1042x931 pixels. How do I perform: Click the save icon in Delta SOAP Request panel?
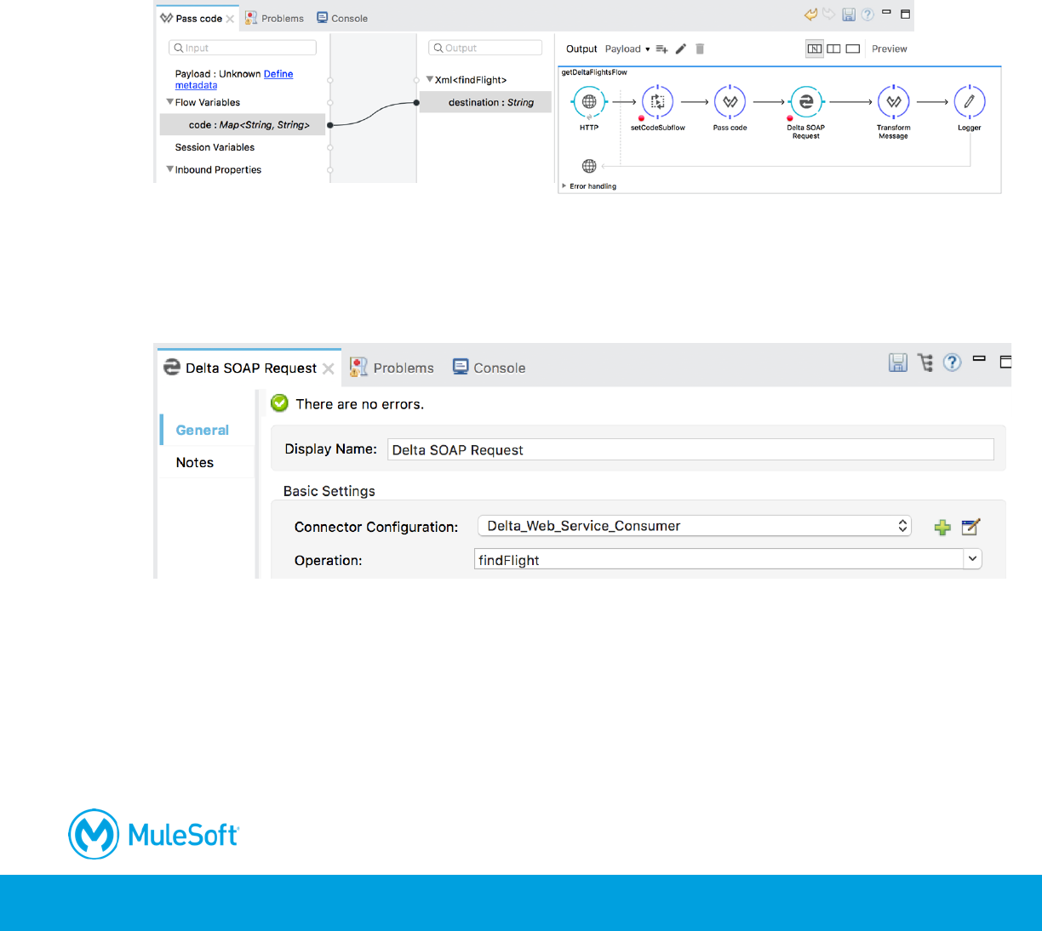898,363
